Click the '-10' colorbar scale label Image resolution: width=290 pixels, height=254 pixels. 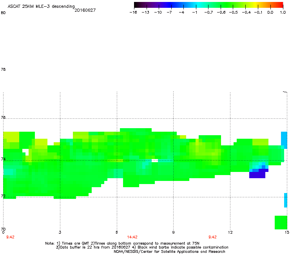tap(158, 13)
